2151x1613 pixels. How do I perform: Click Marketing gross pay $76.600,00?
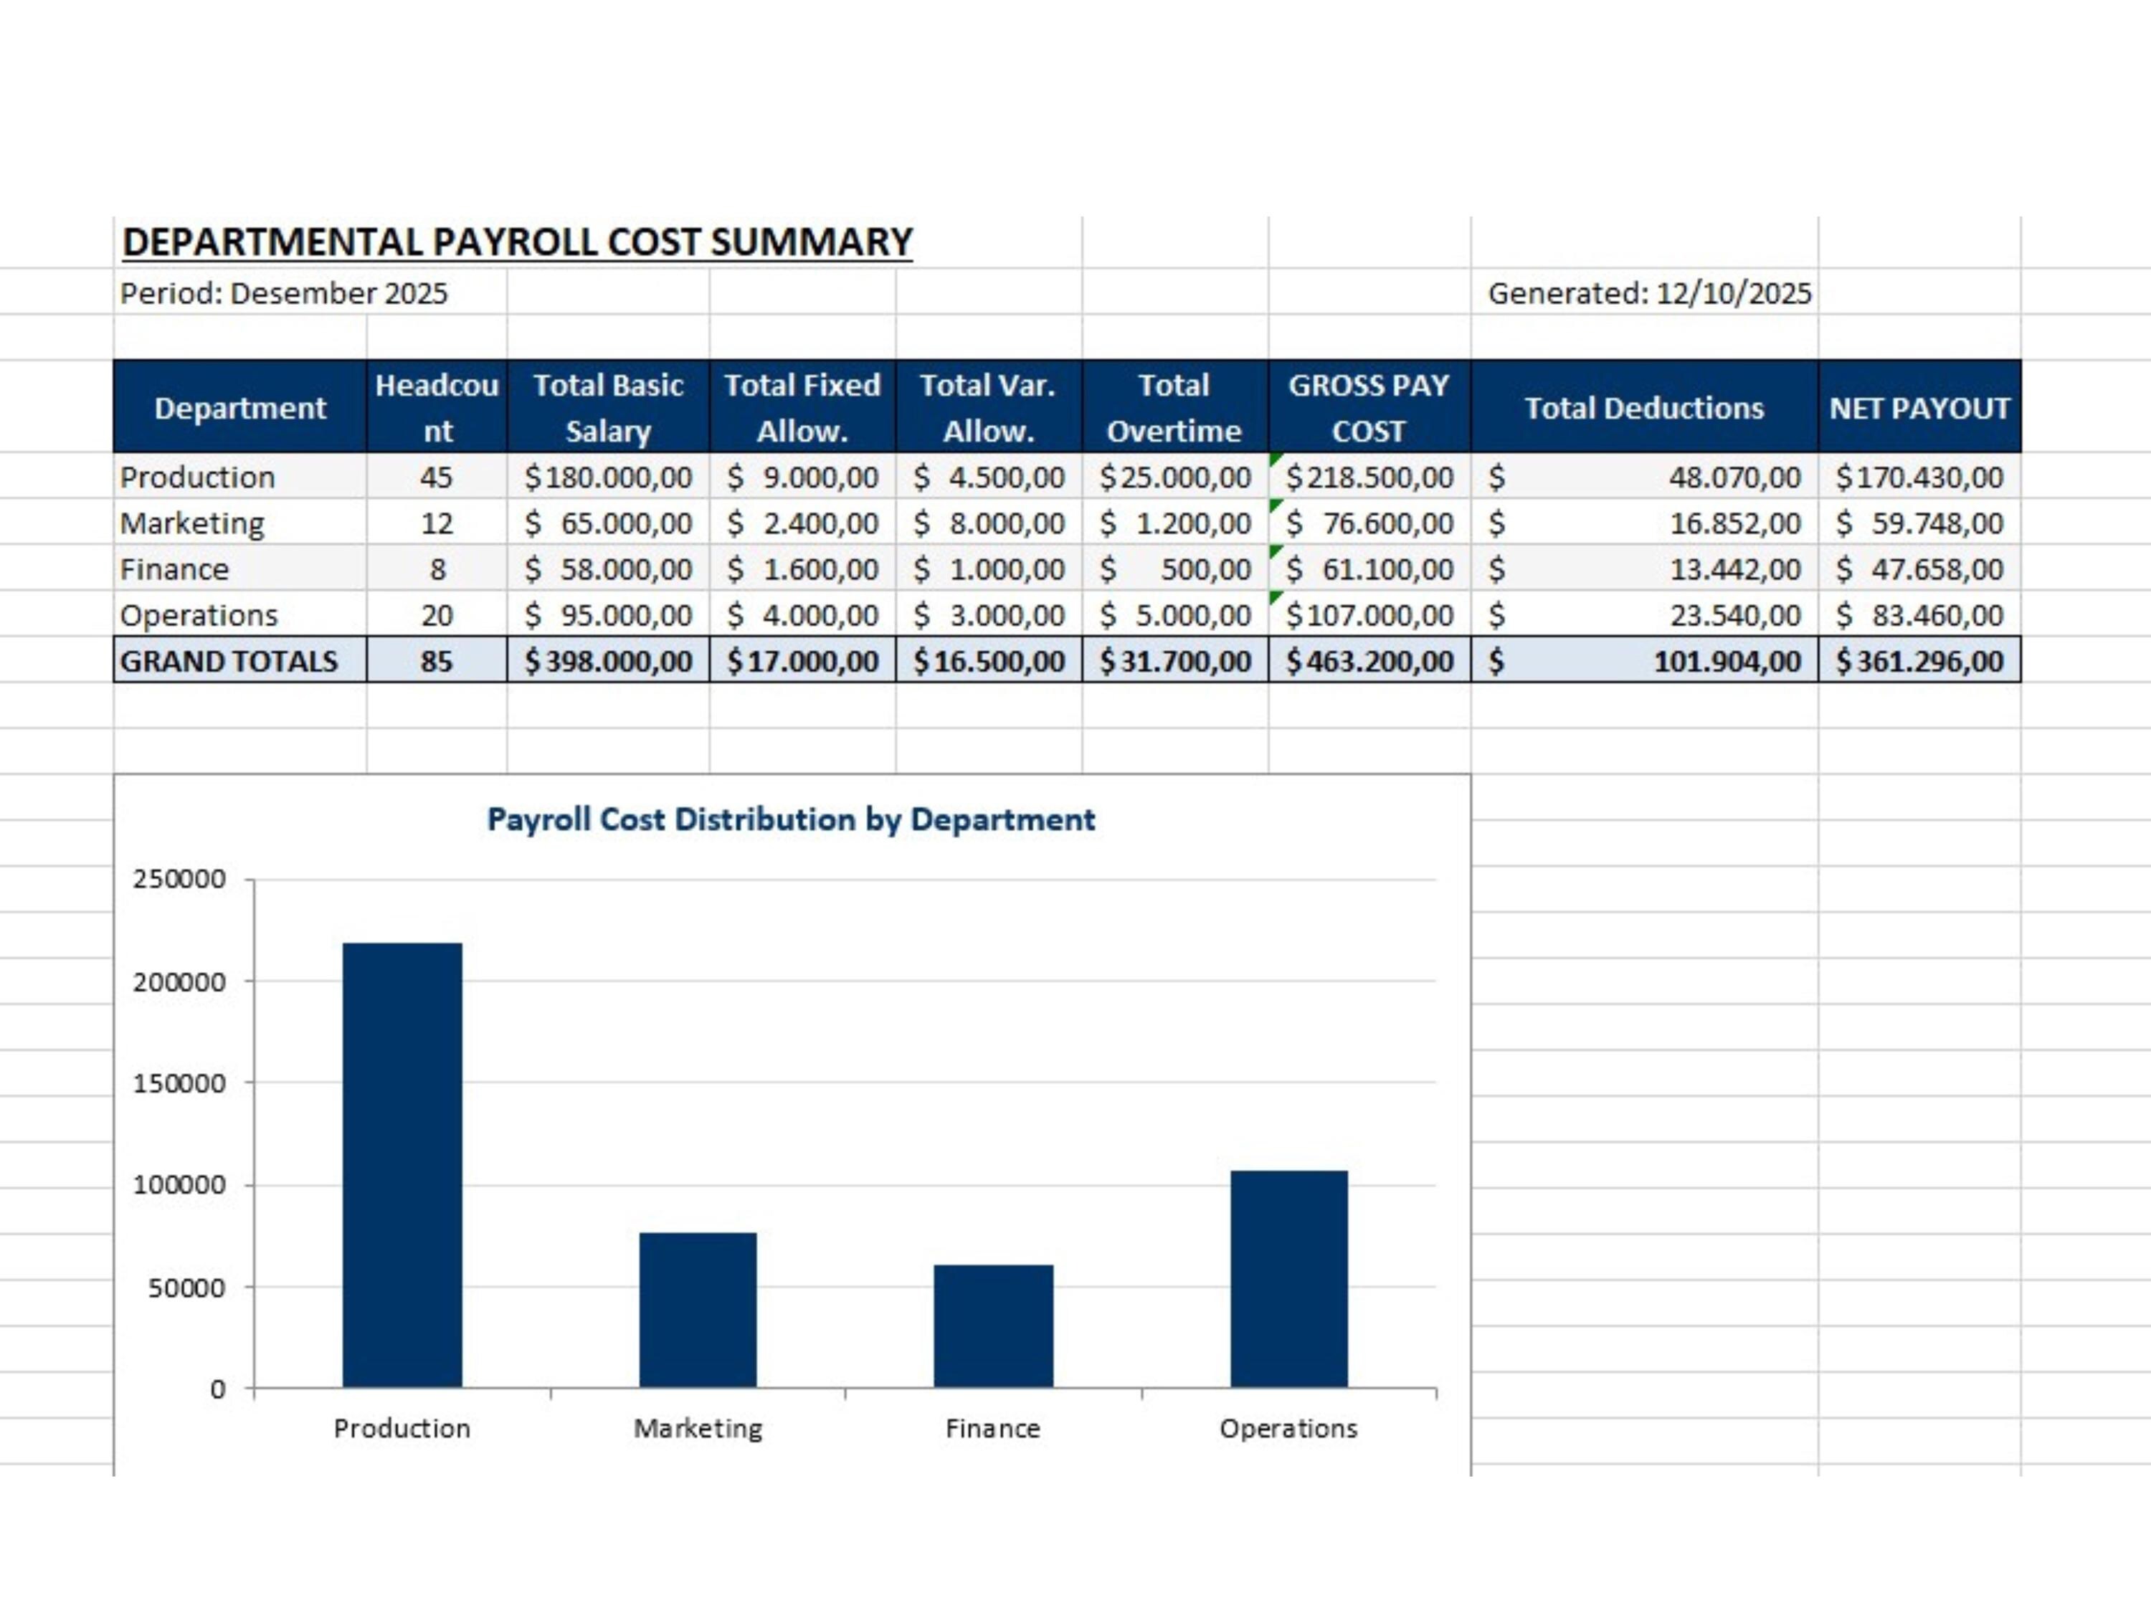point(1369,523)
